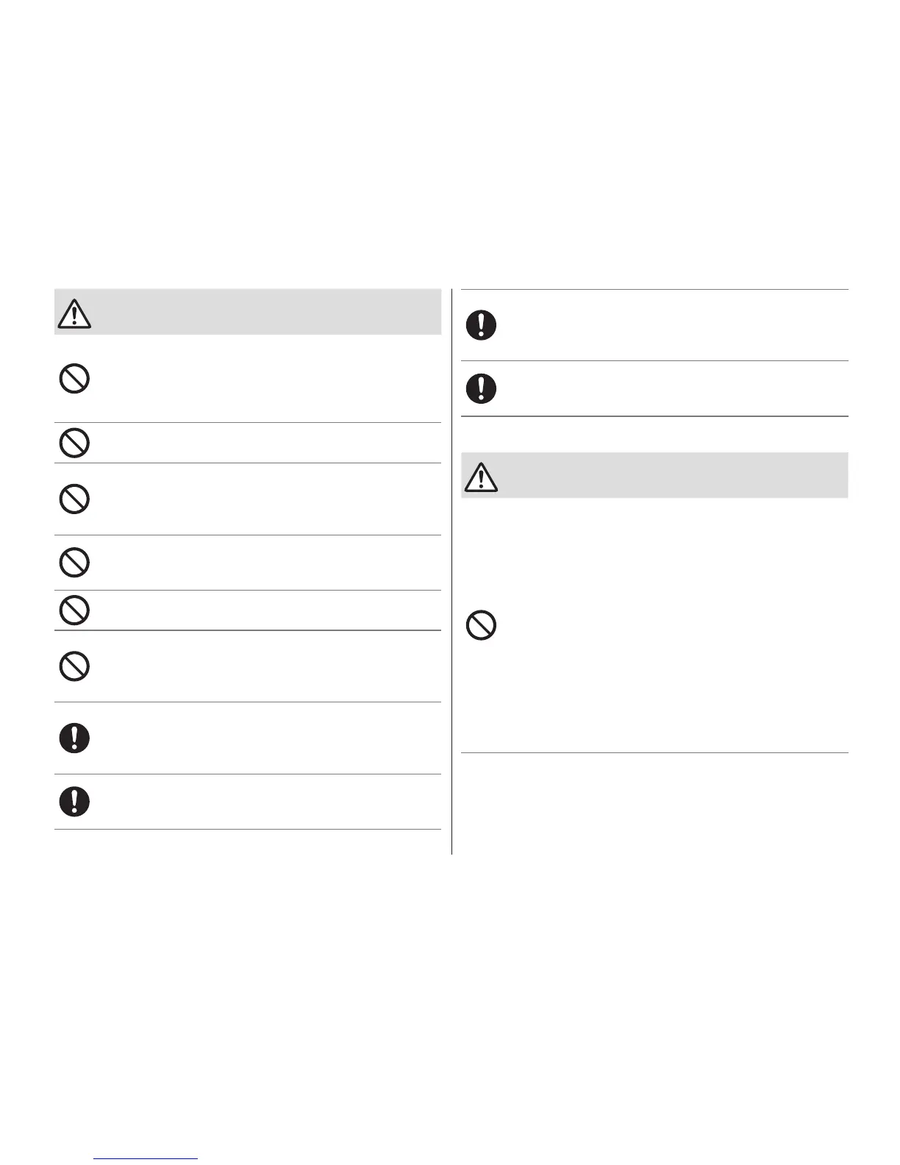Click the warning triangle in the right column header
Viewport: 900px width, 1165px height.
[481, 477]
